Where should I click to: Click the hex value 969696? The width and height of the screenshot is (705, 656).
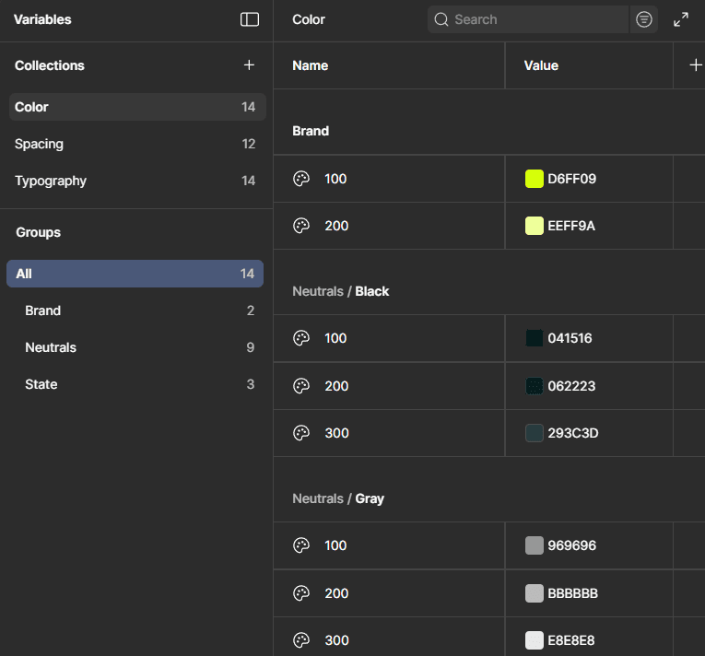pos(572,545)
